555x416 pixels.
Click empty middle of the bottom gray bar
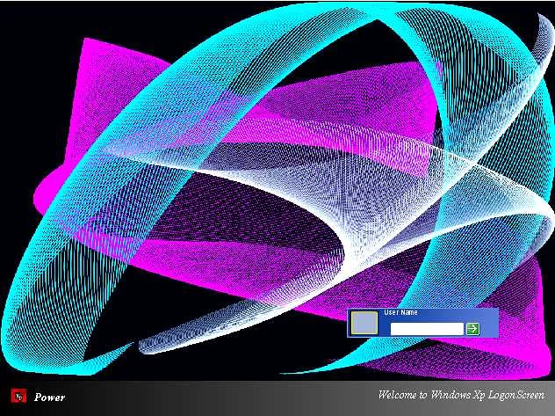point(220,398)
